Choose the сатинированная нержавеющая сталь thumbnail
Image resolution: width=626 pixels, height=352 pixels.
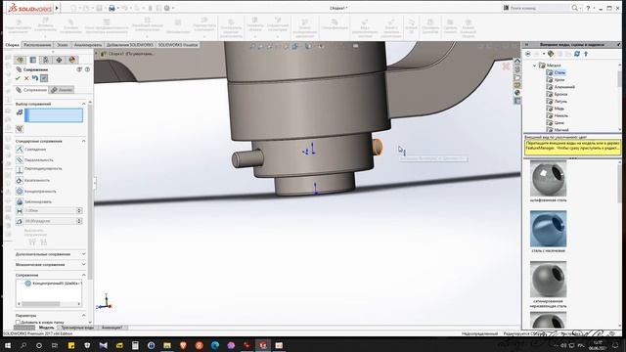click(548, 280)
